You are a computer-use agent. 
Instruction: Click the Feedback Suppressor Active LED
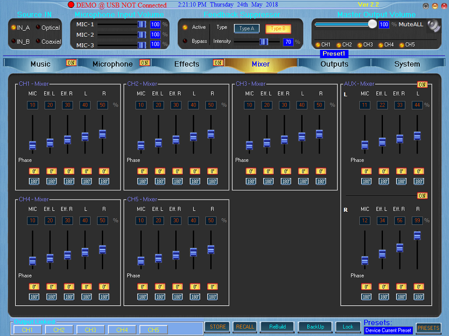pos(185,27)
